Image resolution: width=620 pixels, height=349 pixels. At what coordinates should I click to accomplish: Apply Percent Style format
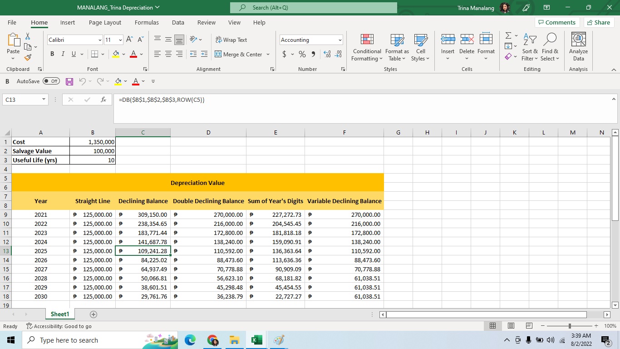tap(302, 54)
